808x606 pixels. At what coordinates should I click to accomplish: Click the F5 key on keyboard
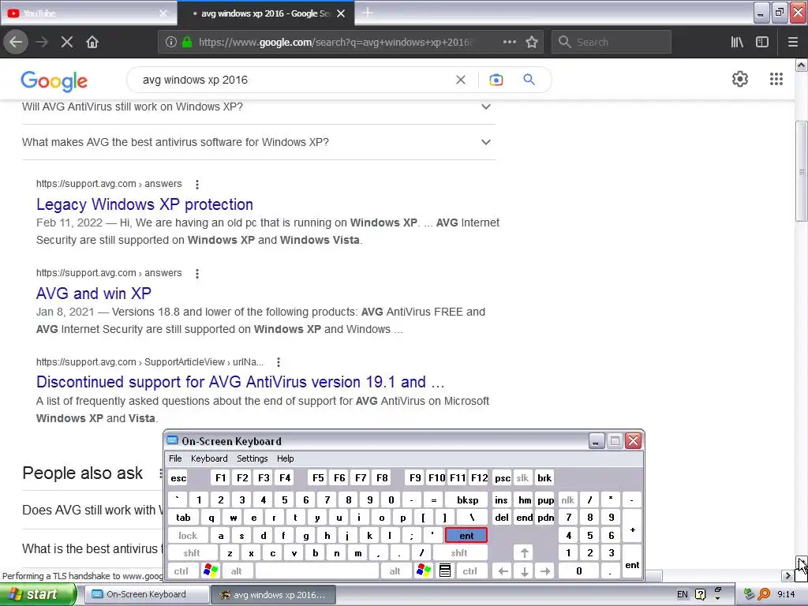(x=318, y=477)
